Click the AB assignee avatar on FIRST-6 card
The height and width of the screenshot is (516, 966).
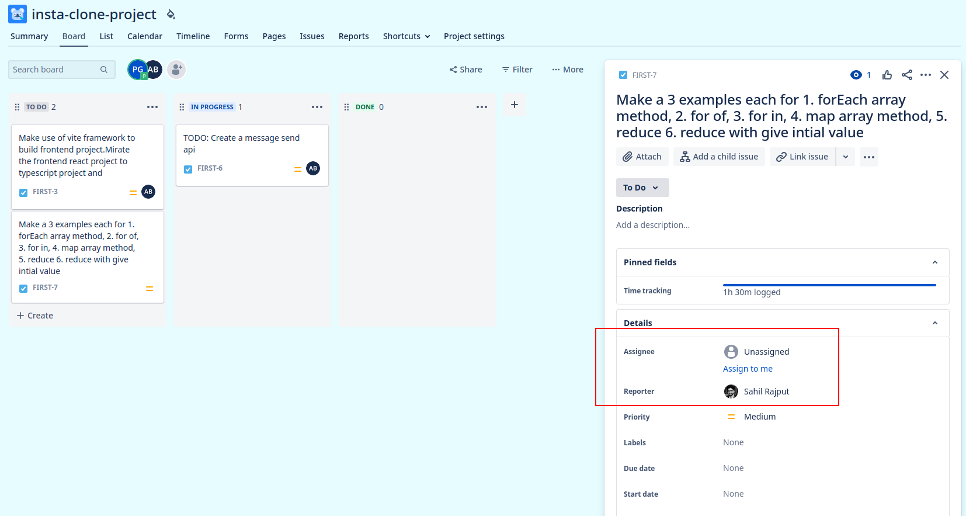[313, 168]
